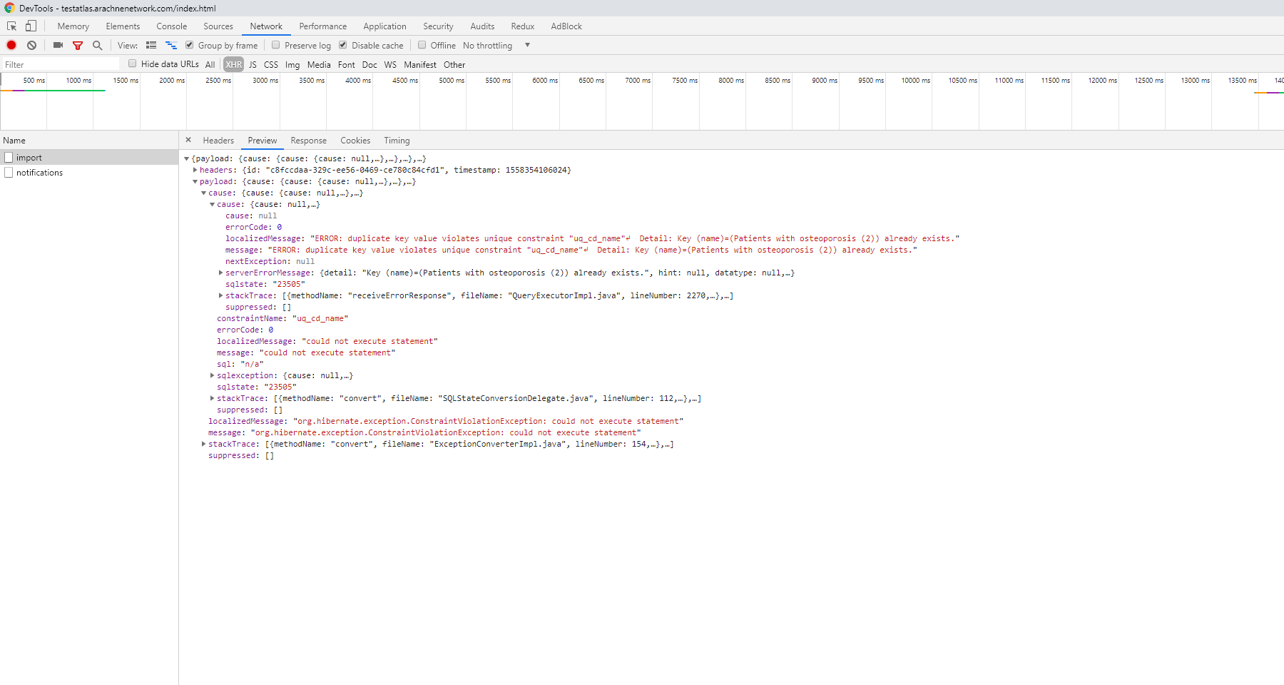Filter requests by the Media type
1284x685 pixels.
coord(318,64)
